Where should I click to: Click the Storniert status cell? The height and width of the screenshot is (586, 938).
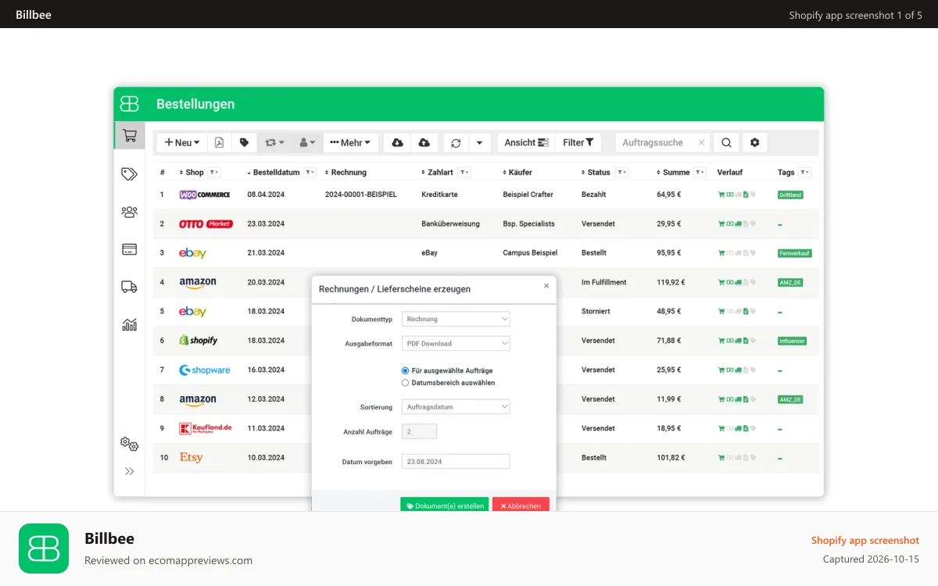(x=596, y=311)
